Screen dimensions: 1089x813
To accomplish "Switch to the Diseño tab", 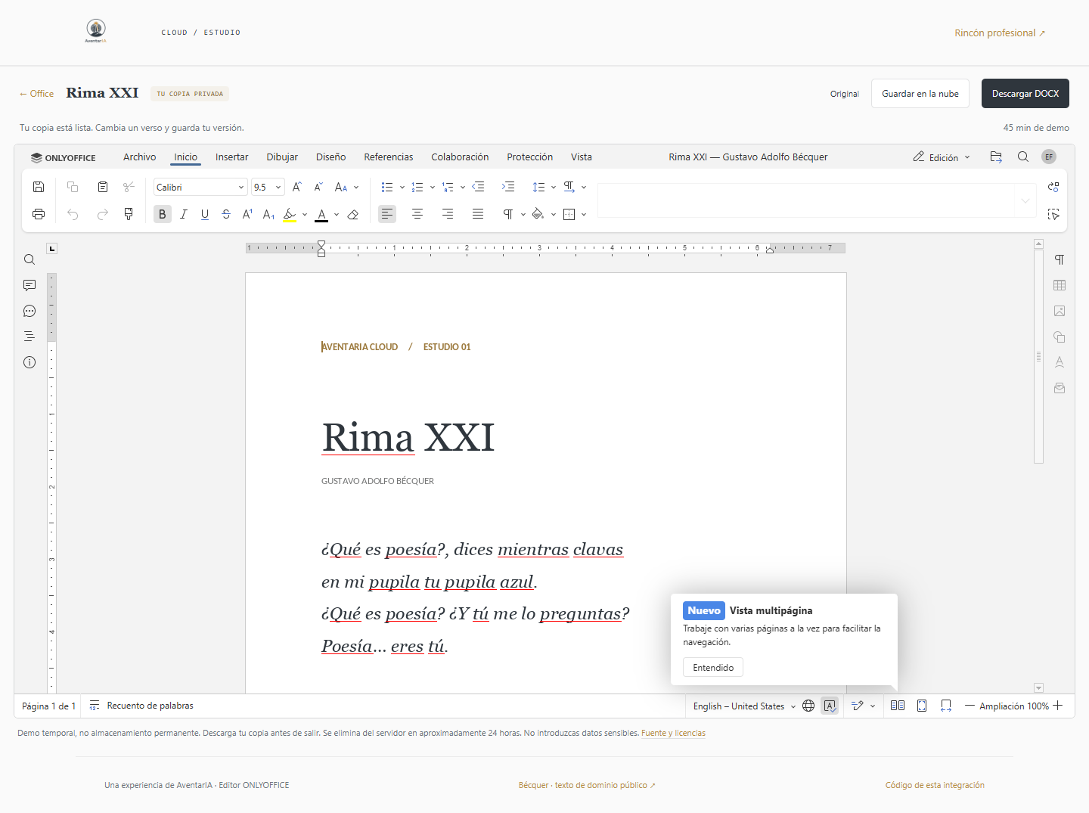I will click(331, 157).
